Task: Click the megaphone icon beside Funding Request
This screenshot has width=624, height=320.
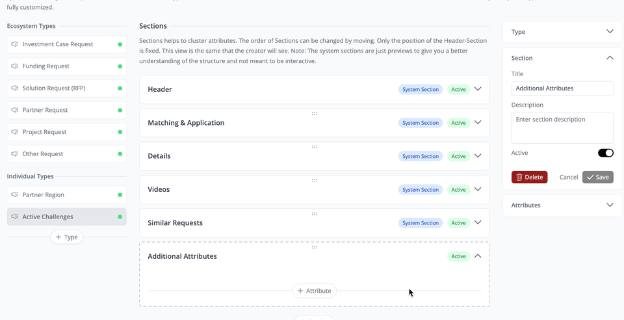Action: (x=15, y=66)
